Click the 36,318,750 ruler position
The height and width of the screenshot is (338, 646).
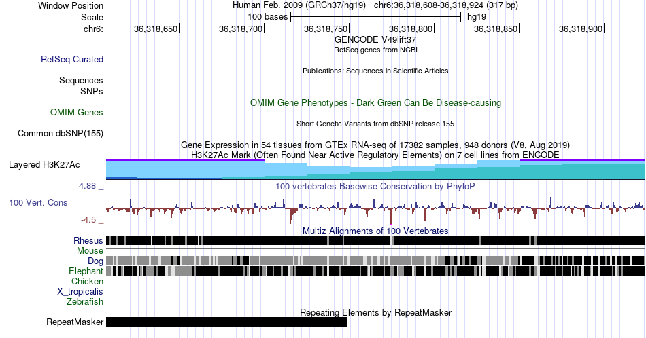click(x=326, y=29)
